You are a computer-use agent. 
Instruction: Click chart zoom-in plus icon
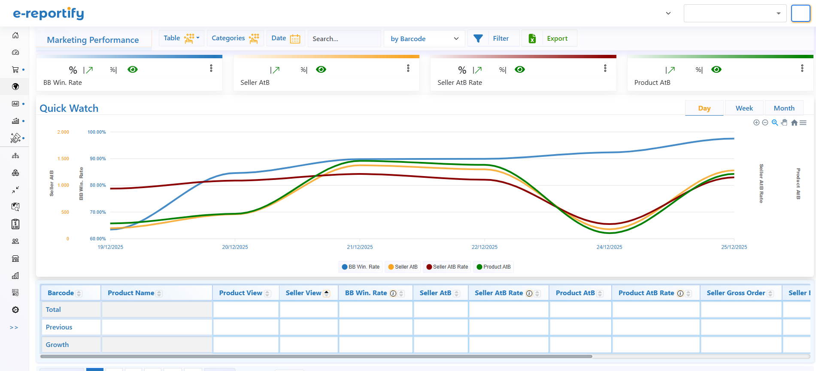(756, 123)
